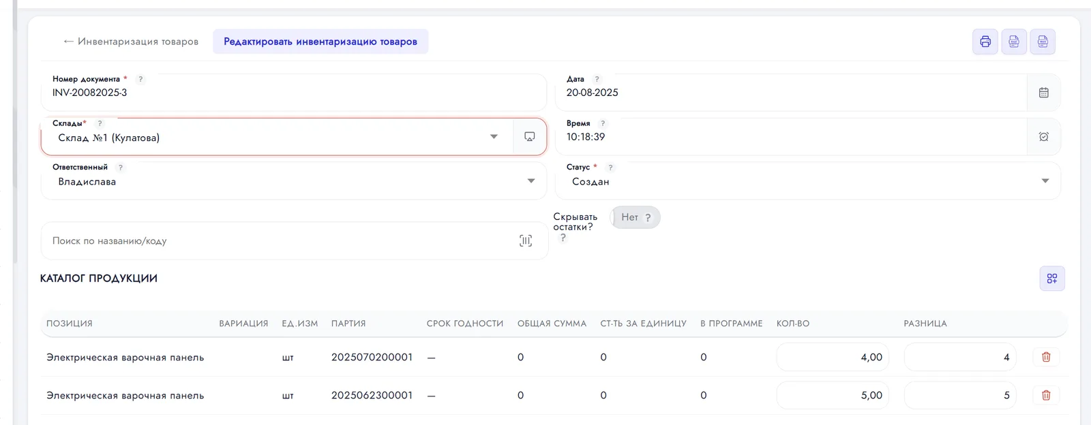Image resolution: width=1091 pixels, height=425 pixels.
Task: Click the В ПРОГРАММЕ column header
Action: (x=732, y=324)
